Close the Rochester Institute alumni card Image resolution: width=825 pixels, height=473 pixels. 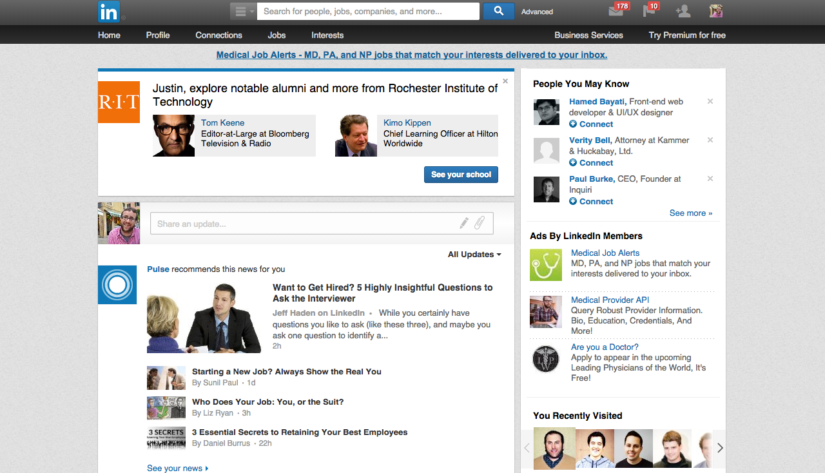pos(505,81)
